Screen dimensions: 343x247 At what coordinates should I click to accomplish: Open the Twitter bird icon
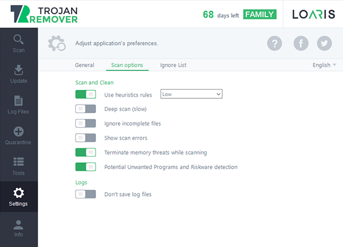[x=324, y=43]
